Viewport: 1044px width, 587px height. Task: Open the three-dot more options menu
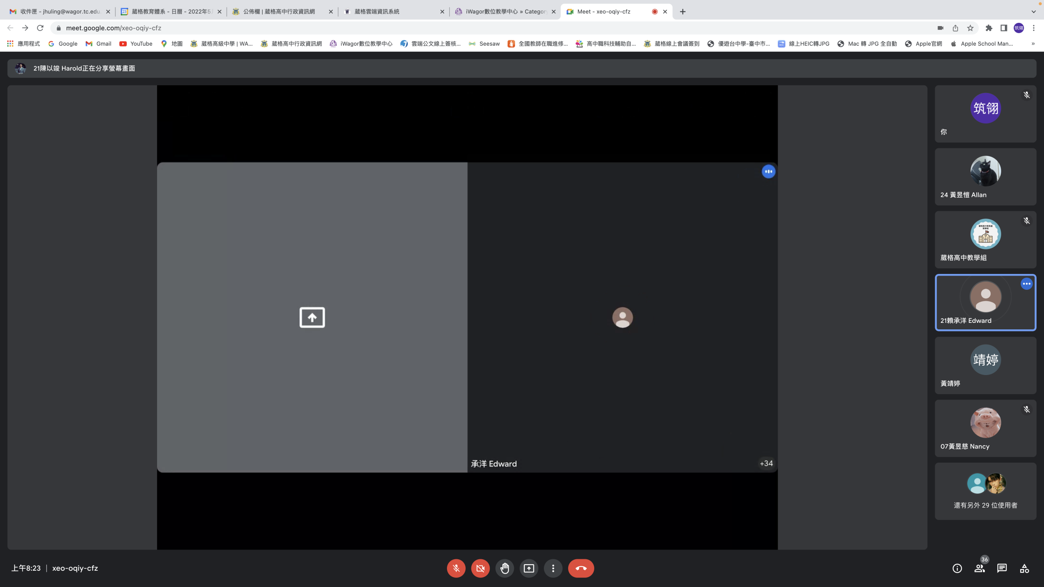[553, 568]
